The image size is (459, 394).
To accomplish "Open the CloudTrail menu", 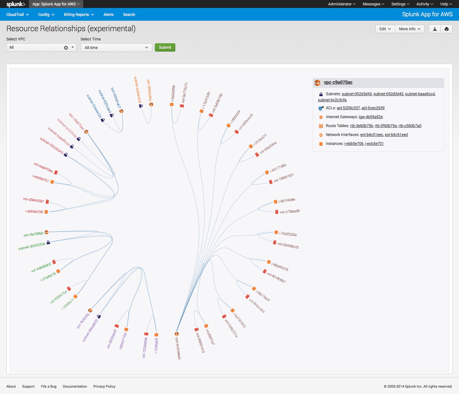I will click(18, 15).
